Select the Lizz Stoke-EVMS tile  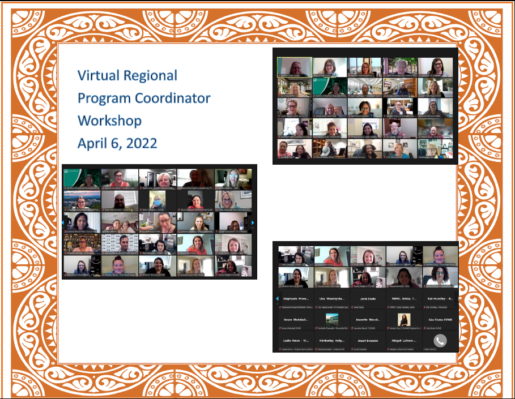pos(440,320)
